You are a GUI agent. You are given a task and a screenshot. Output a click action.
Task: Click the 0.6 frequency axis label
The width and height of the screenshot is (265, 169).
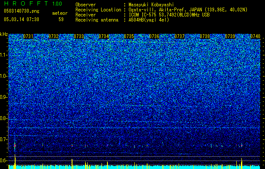(x=3, y=161)
